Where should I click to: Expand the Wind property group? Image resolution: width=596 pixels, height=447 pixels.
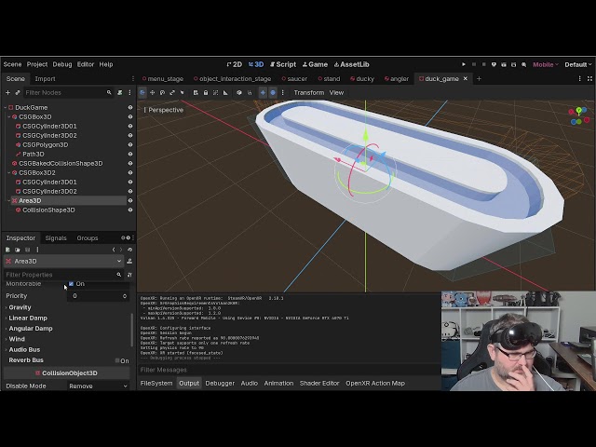pos(17,339)
